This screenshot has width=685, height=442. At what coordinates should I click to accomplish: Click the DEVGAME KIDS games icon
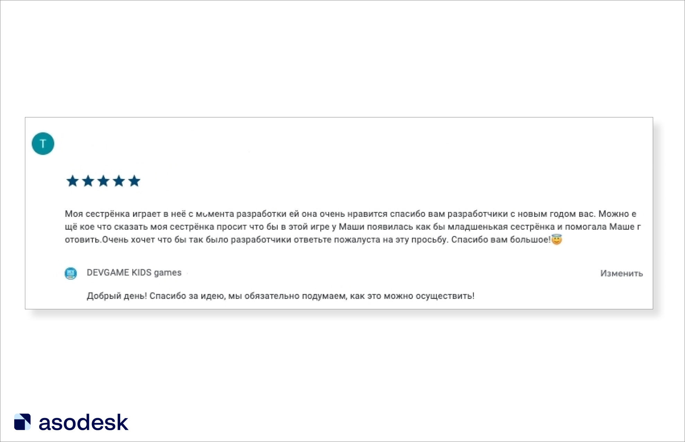coord(70,273)
